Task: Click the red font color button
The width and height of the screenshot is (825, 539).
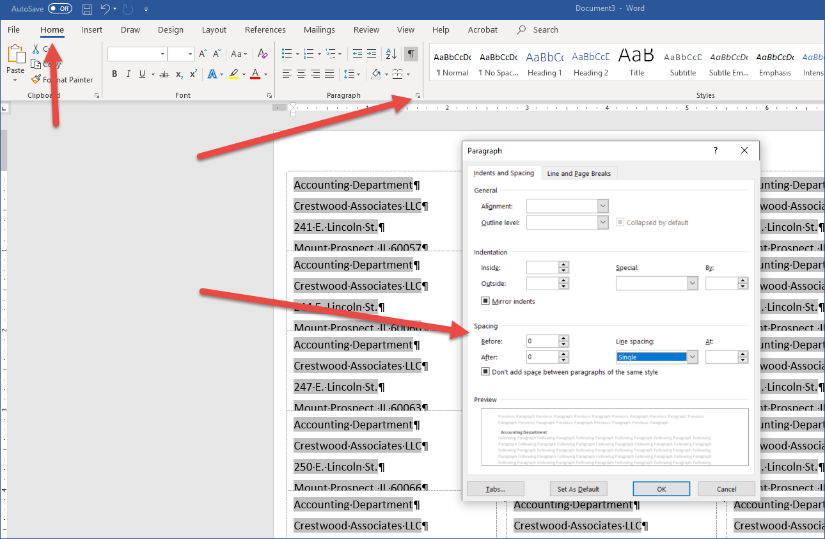Action: click(255, 74)
